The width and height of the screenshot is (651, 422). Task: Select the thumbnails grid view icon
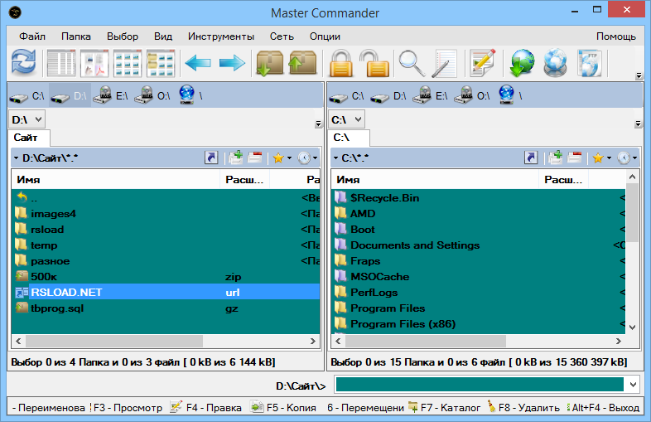(x=128, y=63)
